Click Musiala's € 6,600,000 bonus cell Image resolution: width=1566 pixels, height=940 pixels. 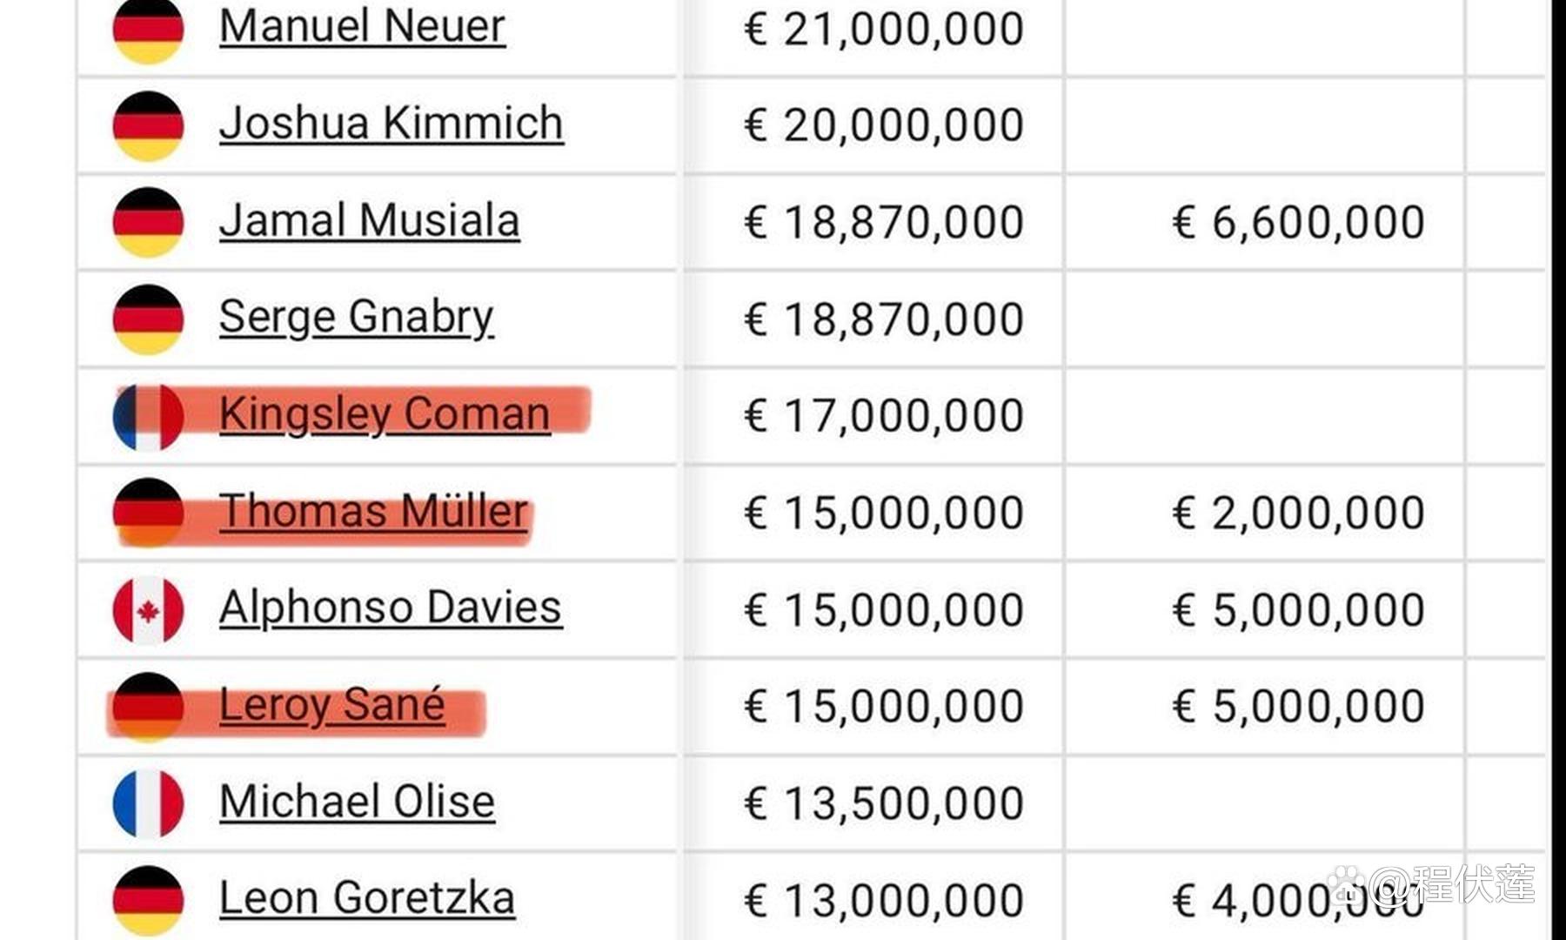1298,222
